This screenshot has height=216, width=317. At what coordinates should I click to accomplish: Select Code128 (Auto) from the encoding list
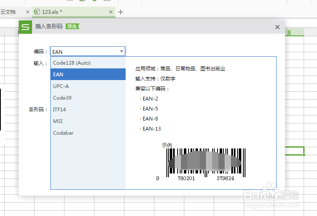(x=88, y=63)
